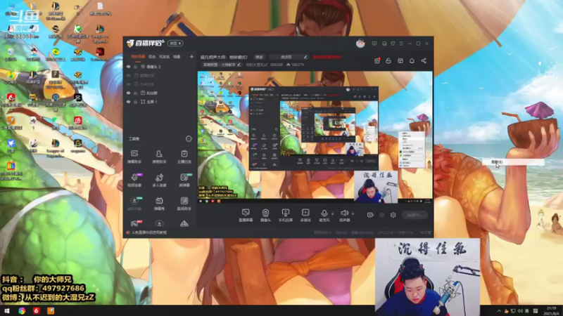This screenshot has height=316, width=563.
Task: Open the settings gear near the start-live button
Action: pos(393,215)
